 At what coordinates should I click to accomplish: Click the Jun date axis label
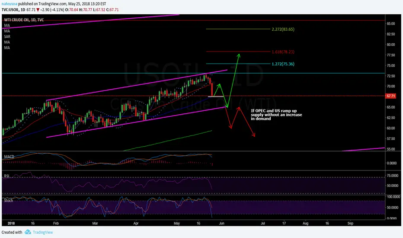[221, 223]
